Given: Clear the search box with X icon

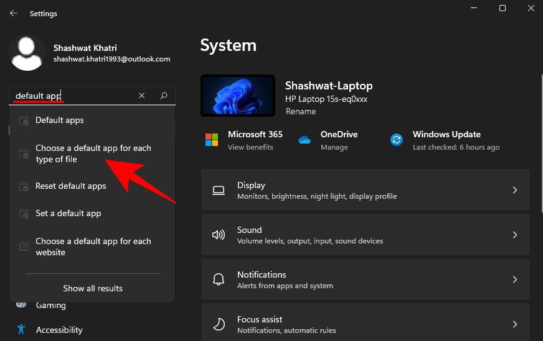Looking at the screenshot, I should pos(142,96).
